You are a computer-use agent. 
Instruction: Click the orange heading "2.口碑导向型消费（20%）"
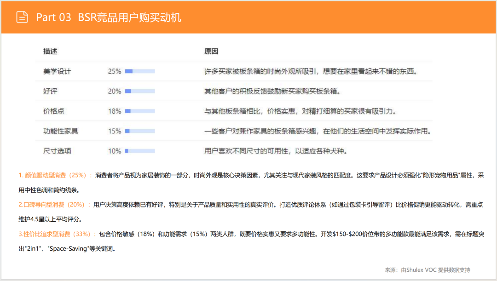54,205
